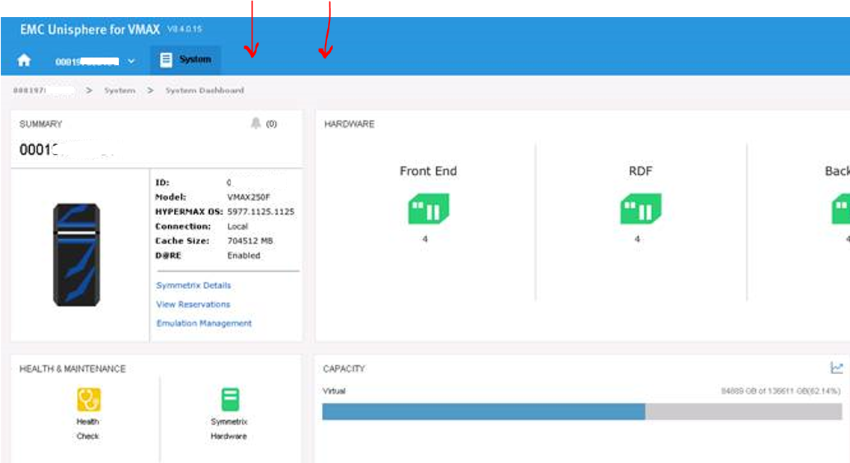Click Emulation Management link
Viewport: 850px width, 463px height.
click(202, 323)
